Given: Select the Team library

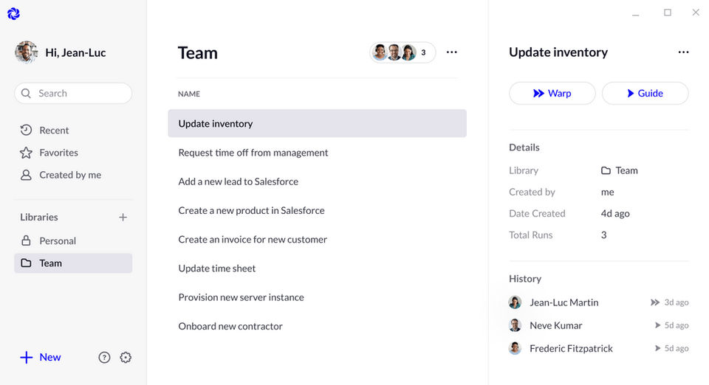Looking at the screenshot, I should (50, 263).
